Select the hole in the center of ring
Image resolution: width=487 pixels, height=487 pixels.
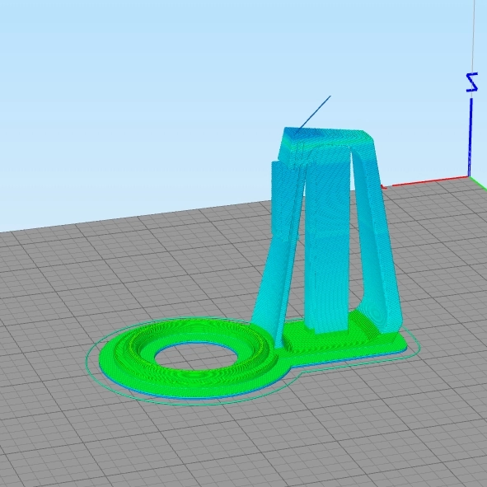coord(196,356)
